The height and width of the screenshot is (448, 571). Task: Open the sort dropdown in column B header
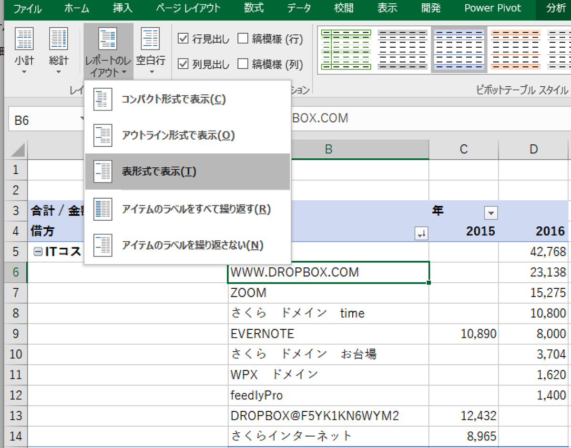(421, 233)
